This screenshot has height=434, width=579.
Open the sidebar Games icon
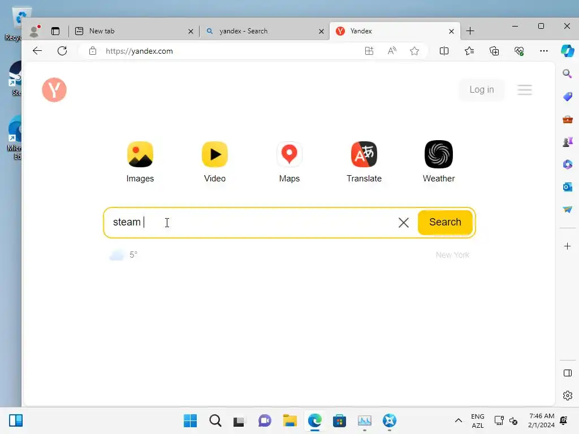pos(568,142)
